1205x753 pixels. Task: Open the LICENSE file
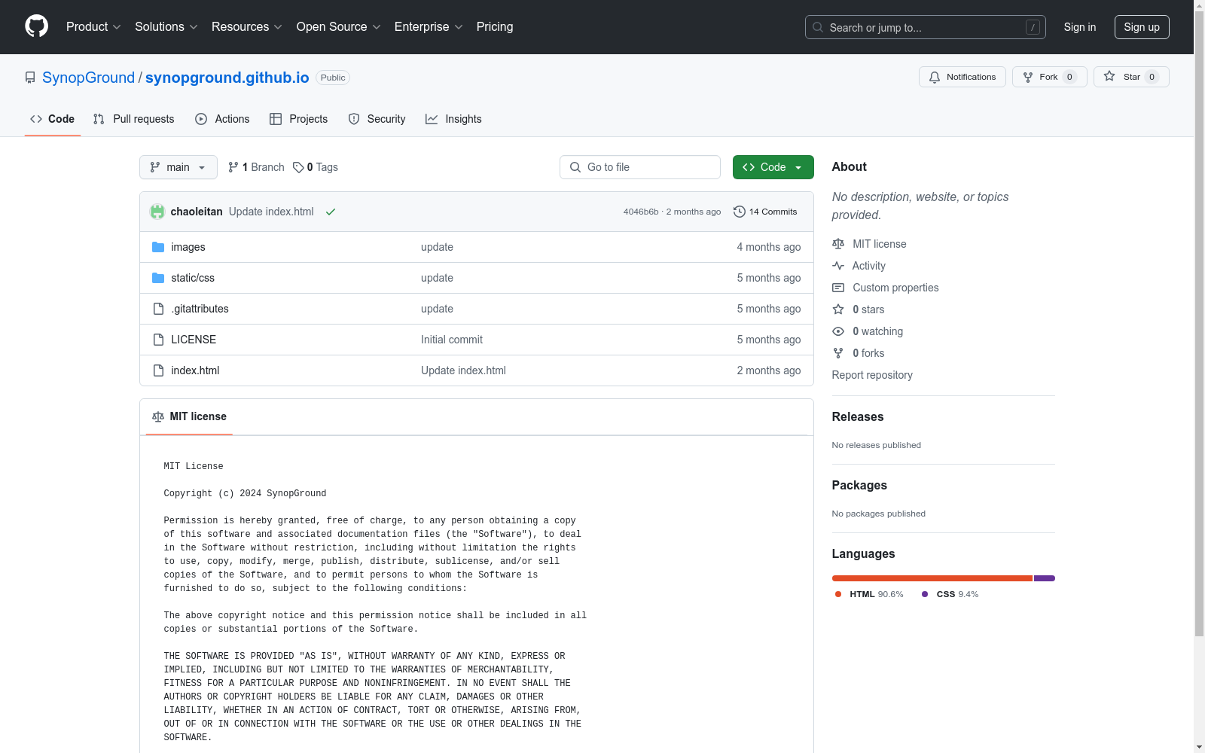pyautogui.click(x=194, y=340)
